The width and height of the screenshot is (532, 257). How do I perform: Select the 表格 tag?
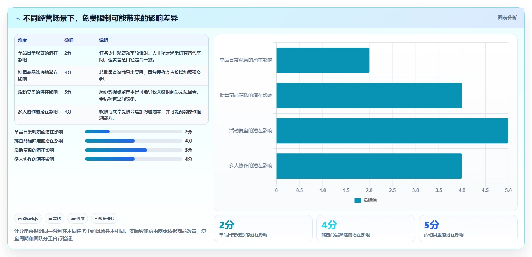pos(55,219)
